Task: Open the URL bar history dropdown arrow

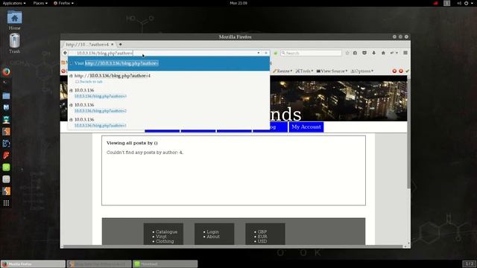Action: (x=259, y=53)
